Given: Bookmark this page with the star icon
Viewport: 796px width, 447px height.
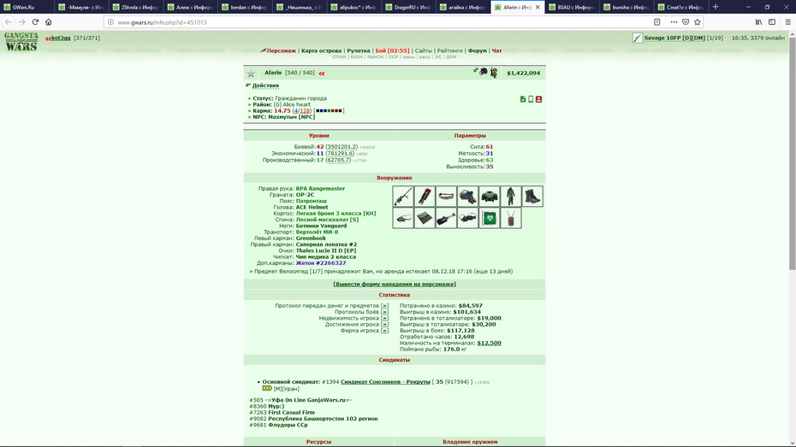Looking at the screenshot, I should pos(697,21).
